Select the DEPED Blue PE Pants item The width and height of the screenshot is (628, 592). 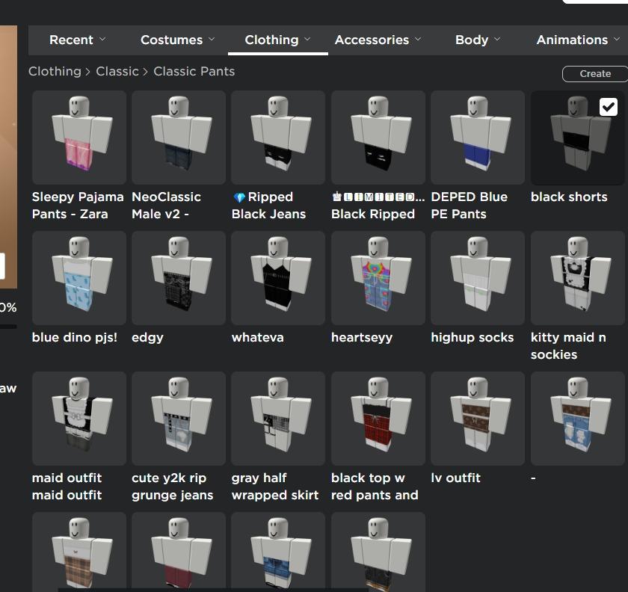[x=477, y=138]
